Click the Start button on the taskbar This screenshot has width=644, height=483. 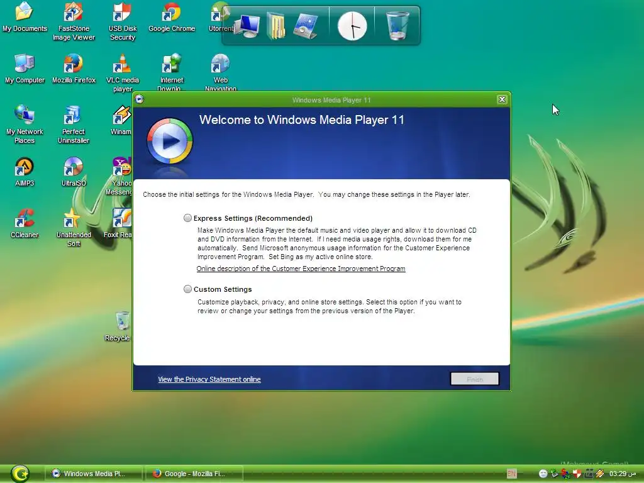coord(20,474)
